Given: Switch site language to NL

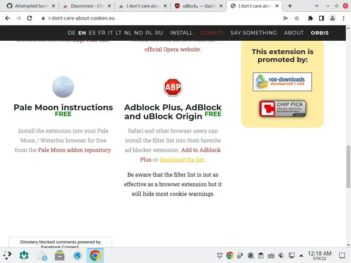Looking at the screenshot, I should (x=128, y=33).
